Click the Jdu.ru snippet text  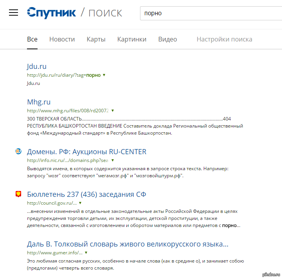point(34,83)
